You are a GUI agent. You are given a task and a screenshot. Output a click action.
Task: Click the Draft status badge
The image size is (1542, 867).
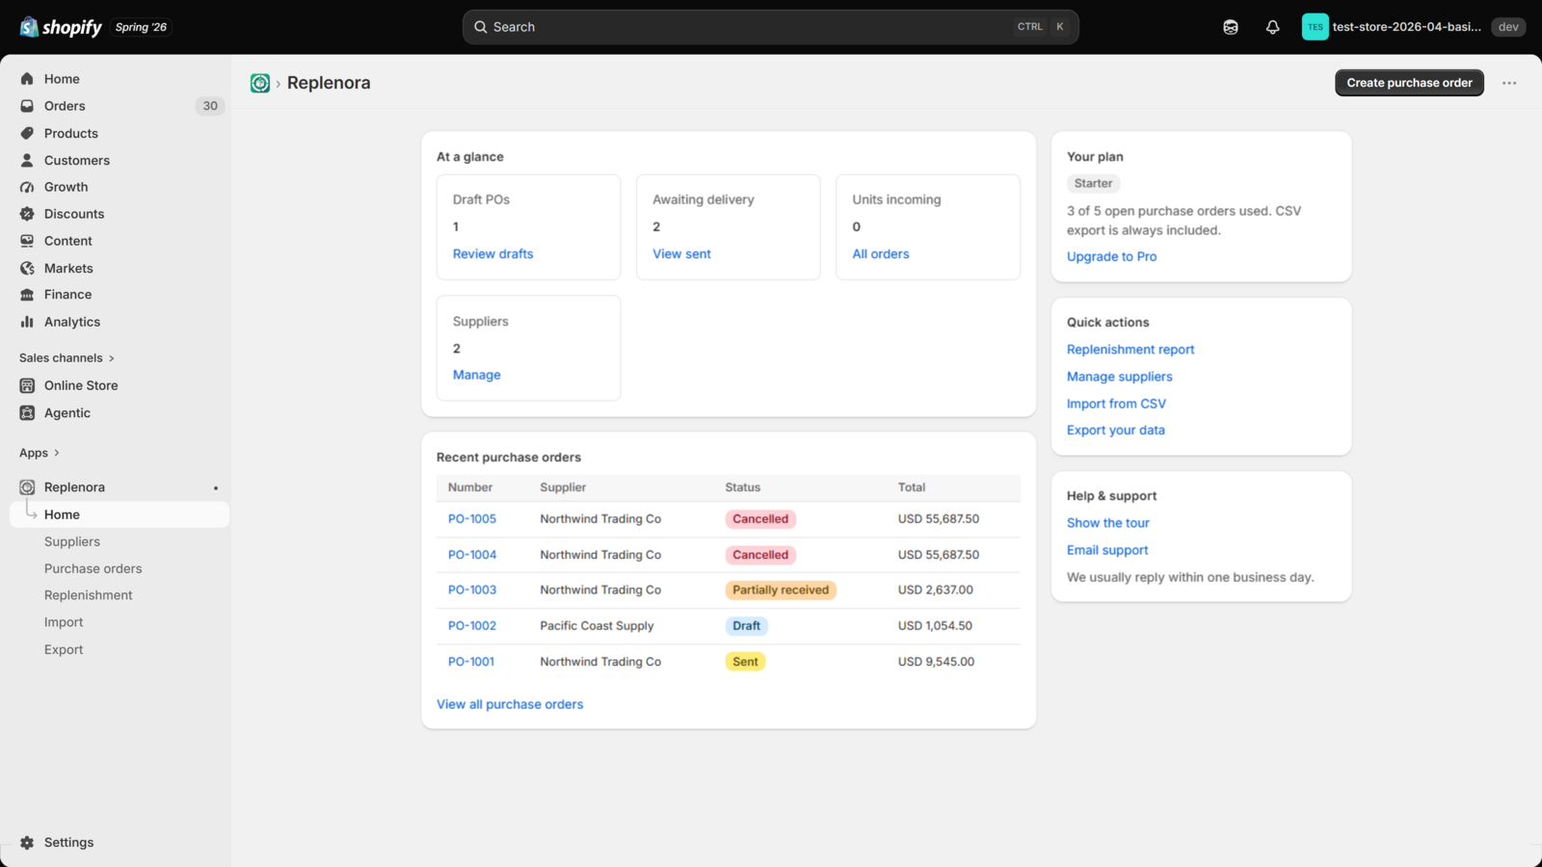pos(746,626)
